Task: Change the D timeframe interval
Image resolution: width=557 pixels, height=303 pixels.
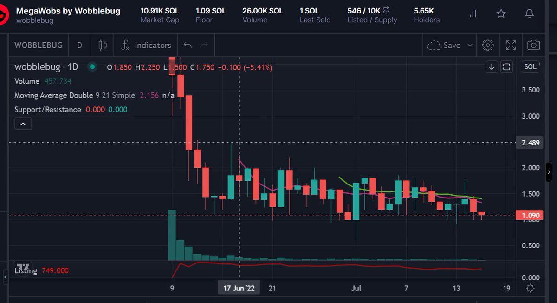Action: [x=79, y=45]
